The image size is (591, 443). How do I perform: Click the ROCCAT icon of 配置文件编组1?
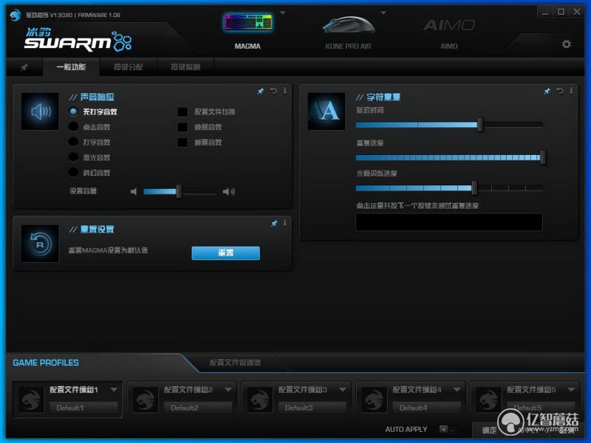pos(32,399)
